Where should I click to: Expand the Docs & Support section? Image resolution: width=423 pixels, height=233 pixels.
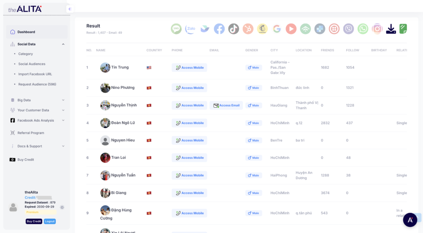63,146
